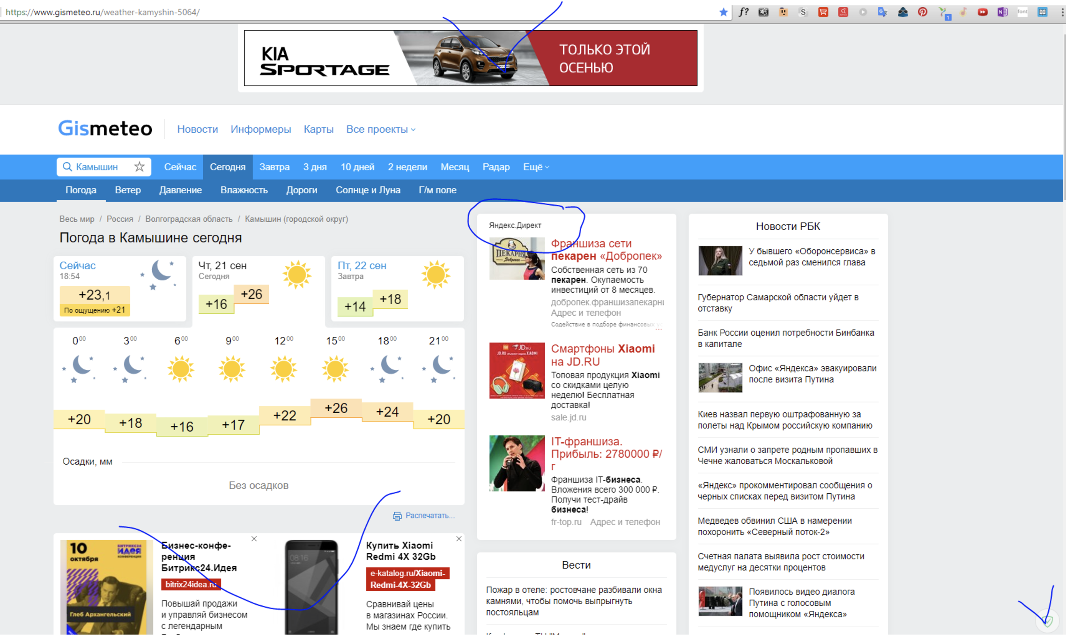Image resolution: width=1067 pixels, height=637 pixels.
Task: Open news about Губернатор Самарской области
Action: coord(778,303)
